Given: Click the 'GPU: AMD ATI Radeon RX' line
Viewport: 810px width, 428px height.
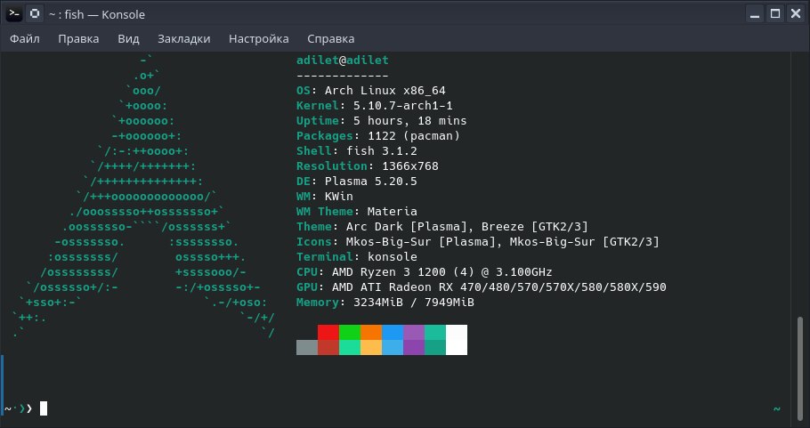Looking at the screenshot, I should coord(482,287).
